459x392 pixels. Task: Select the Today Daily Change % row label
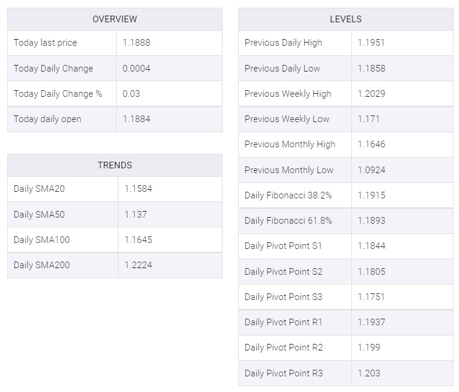click(x=58, y=94)
